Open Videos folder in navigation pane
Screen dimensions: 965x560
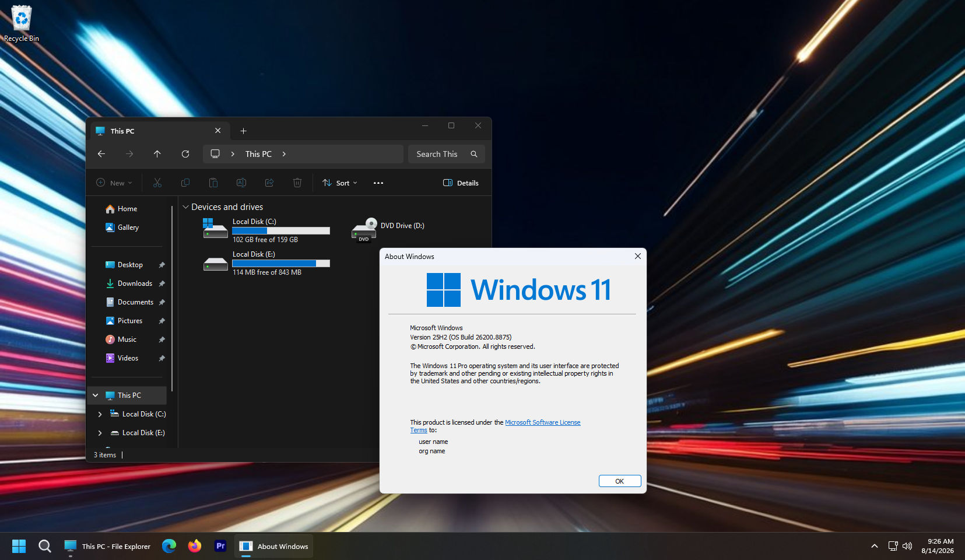[127, 358]
